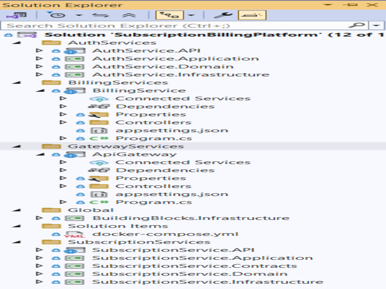The image size is (386, 289).
Task: Collapse the ApiGateway project node
Action: (41, 155)
